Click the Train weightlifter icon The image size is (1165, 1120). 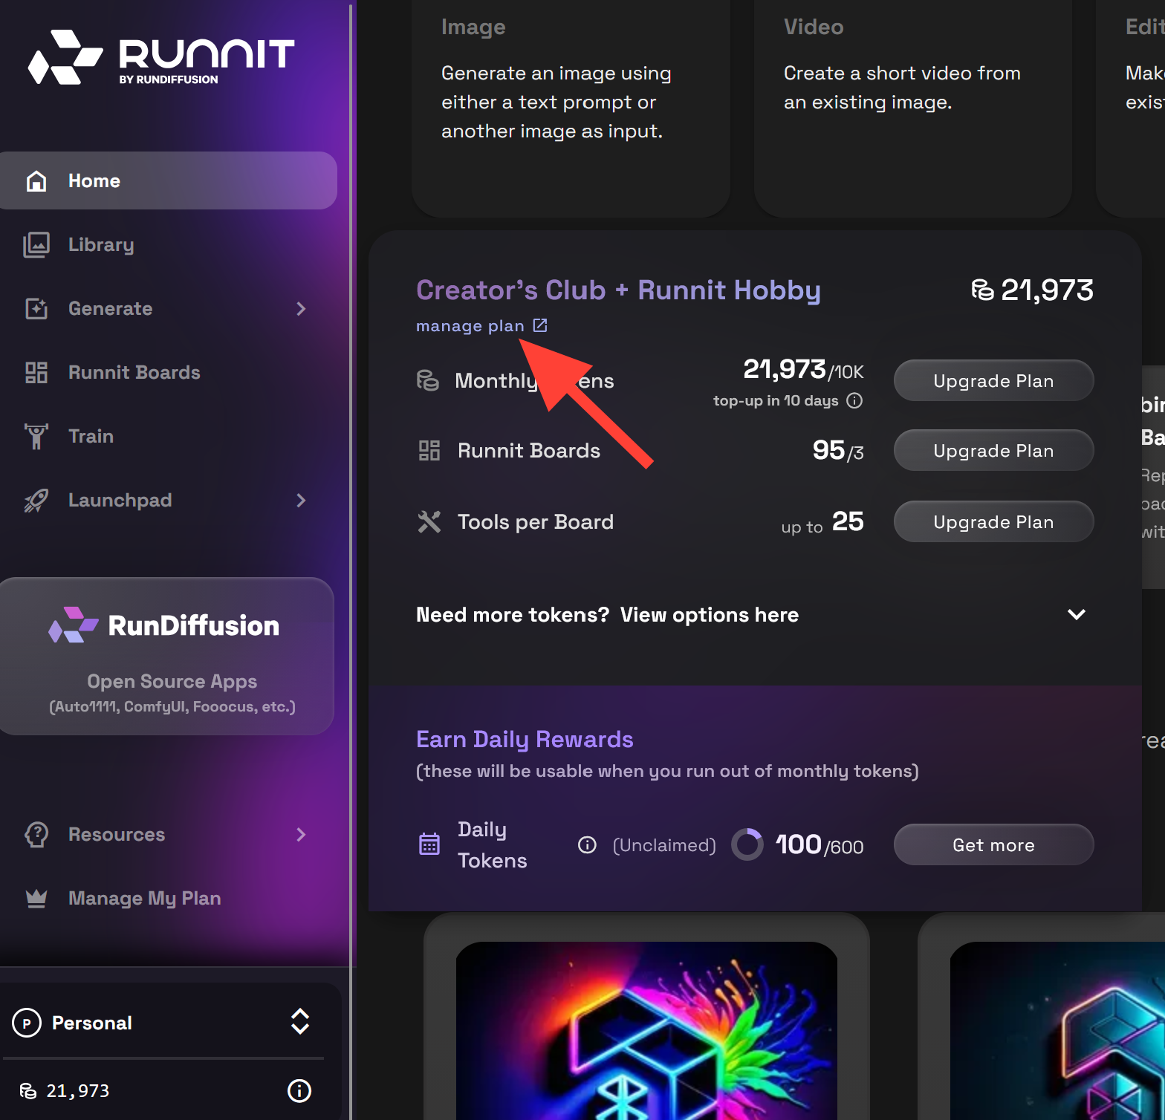point(36,436)
